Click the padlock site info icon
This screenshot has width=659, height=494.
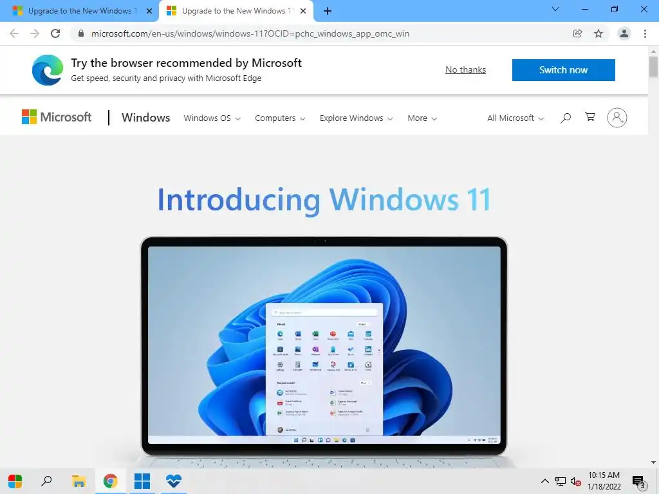(x=81, y=33)
